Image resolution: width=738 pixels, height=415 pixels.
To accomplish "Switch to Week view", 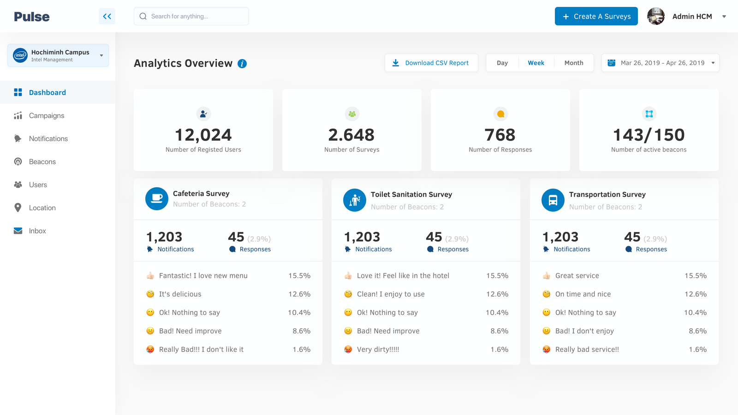I will (536, 63).
